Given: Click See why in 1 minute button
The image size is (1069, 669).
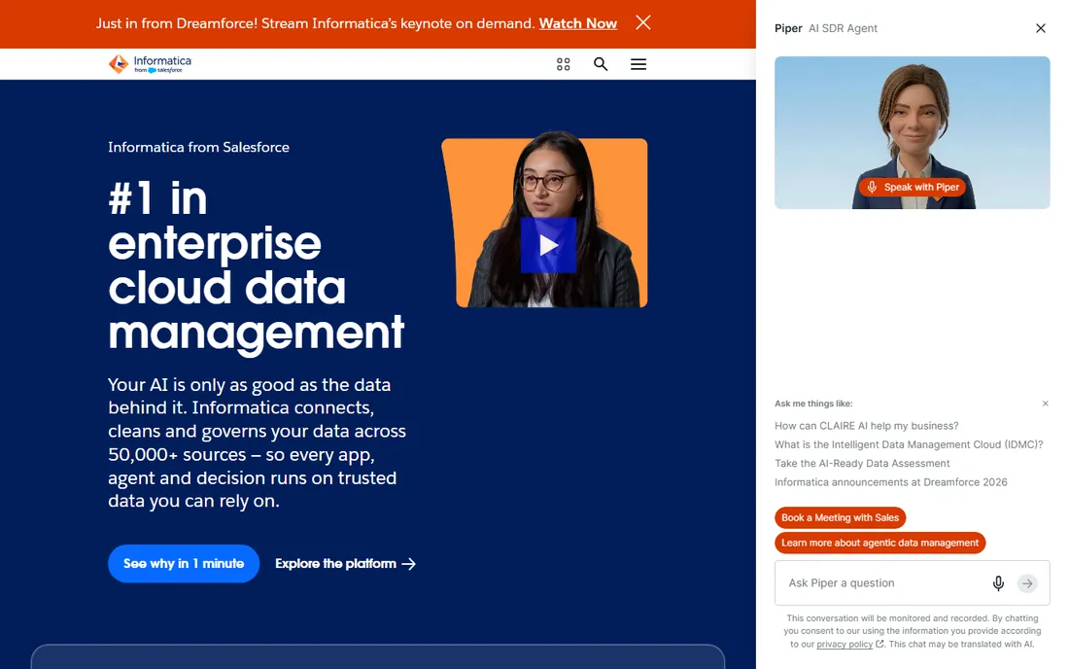Looking at the screenshot, I should pyautogui.click(x=184, y=563).
